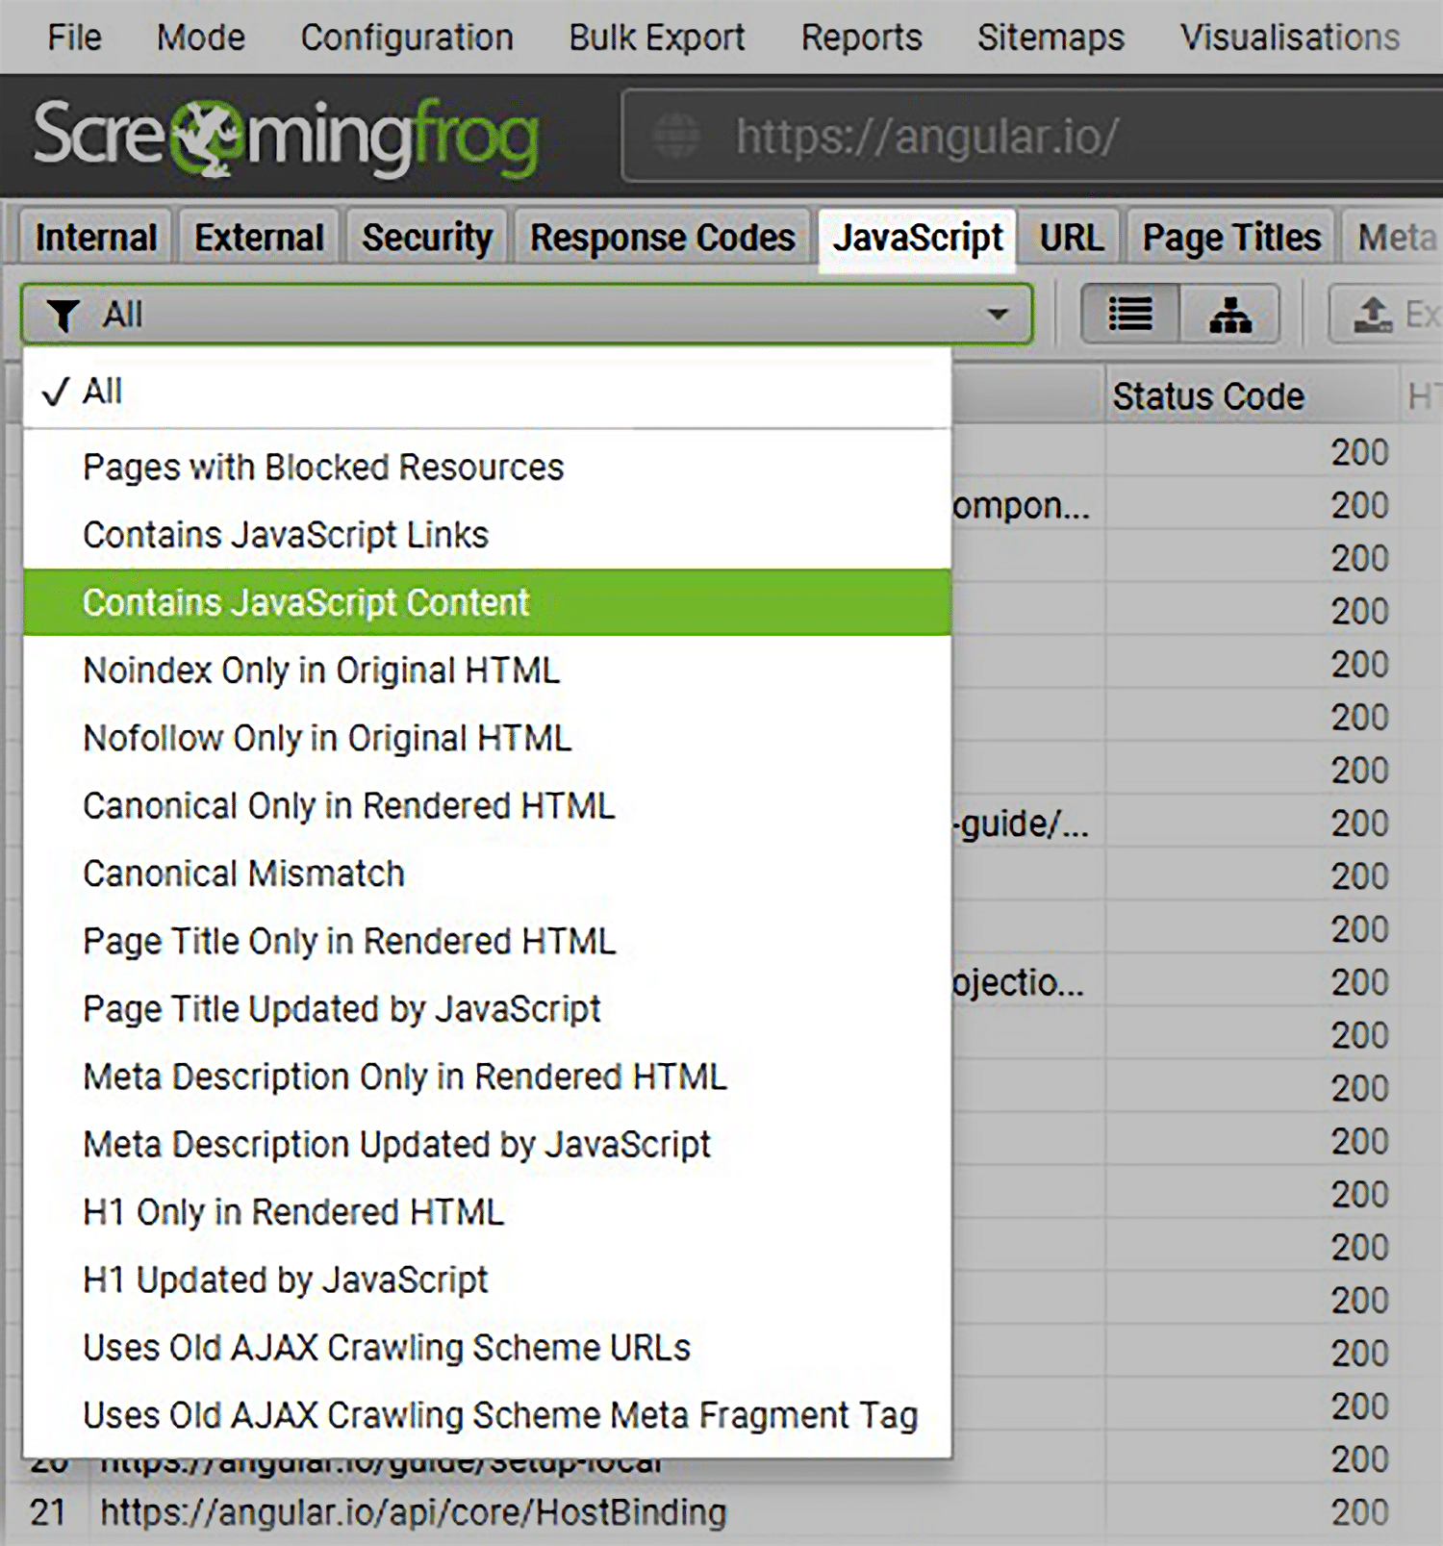
Task: Choose Page Title Updated by JavaScript
Action: (487, 1009)
